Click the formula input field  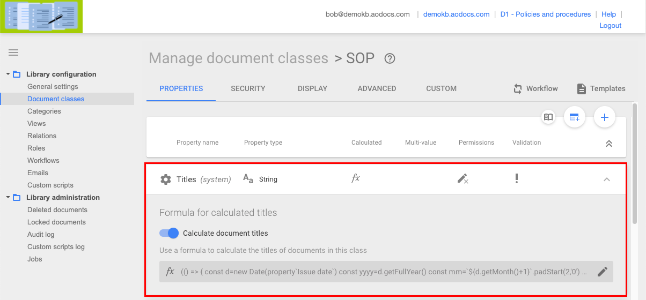(x=386, y=272)
